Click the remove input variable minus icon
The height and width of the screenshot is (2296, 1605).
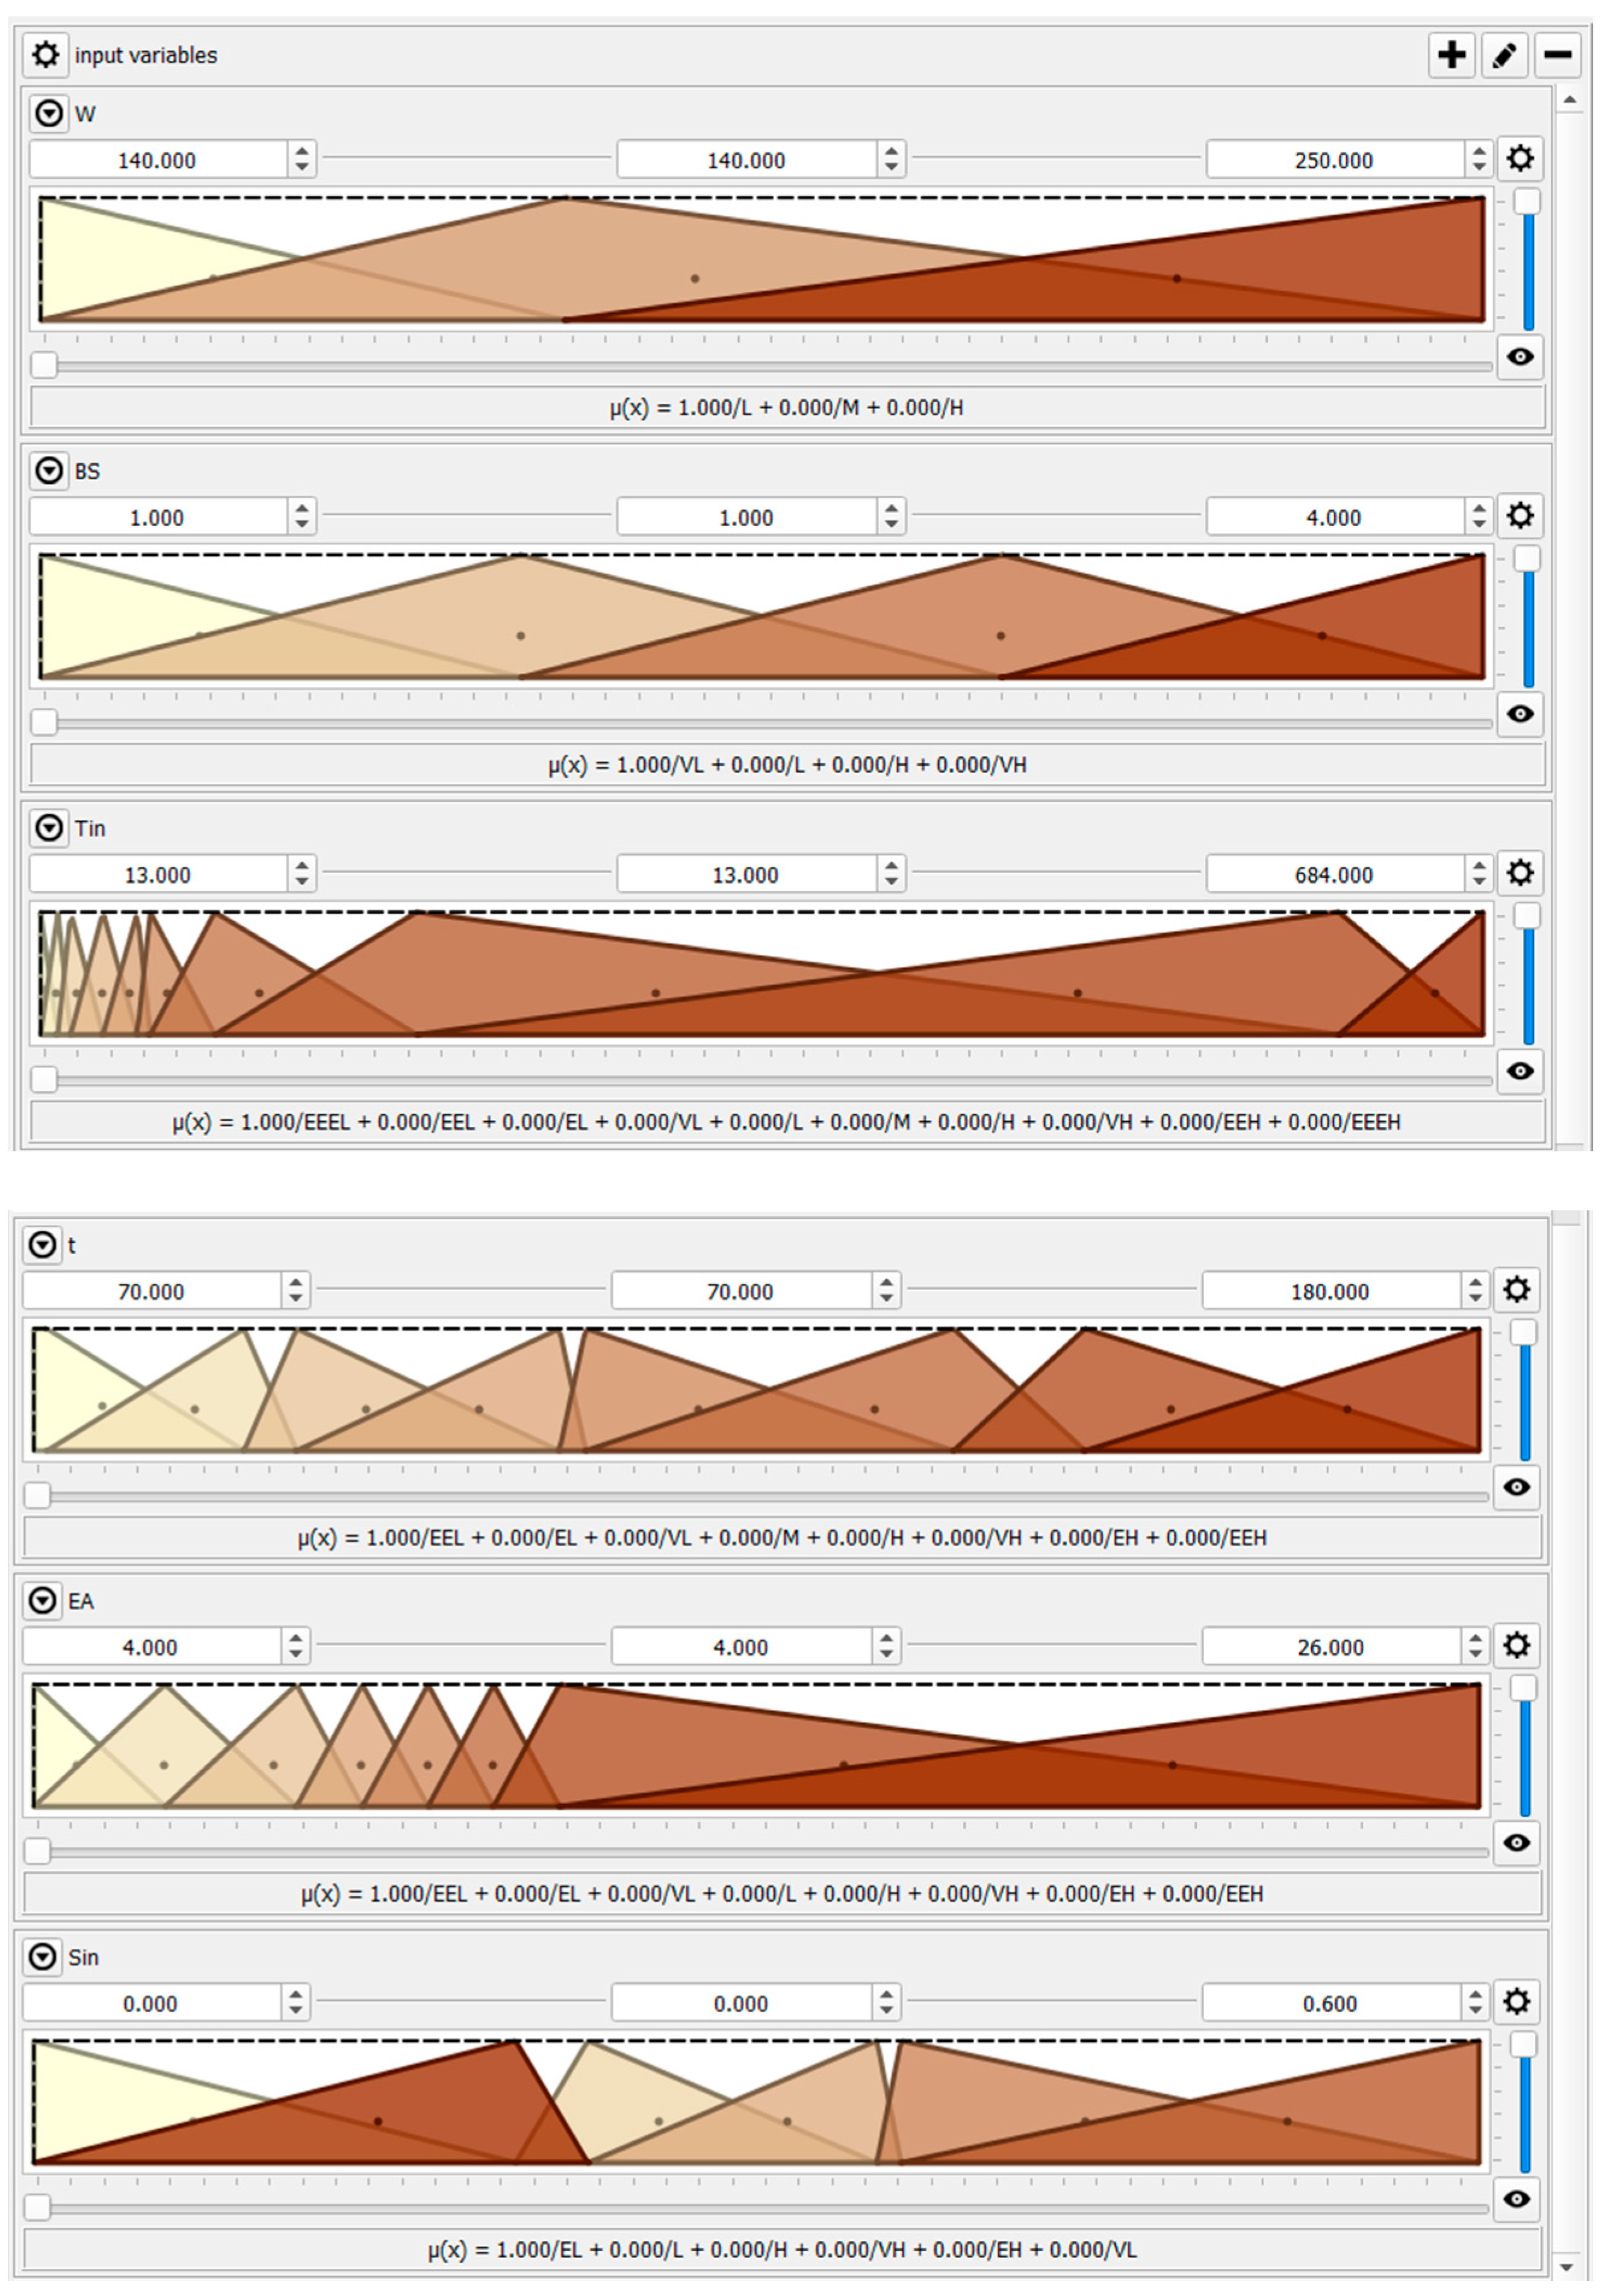point(1557,55)
